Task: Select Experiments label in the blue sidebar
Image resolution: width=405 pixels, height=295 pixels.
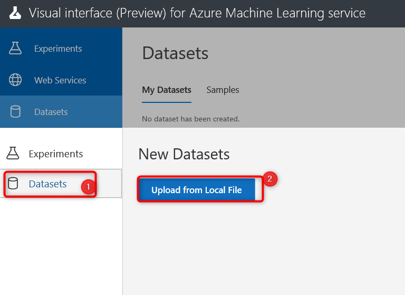Action: [x=58, y=49]
